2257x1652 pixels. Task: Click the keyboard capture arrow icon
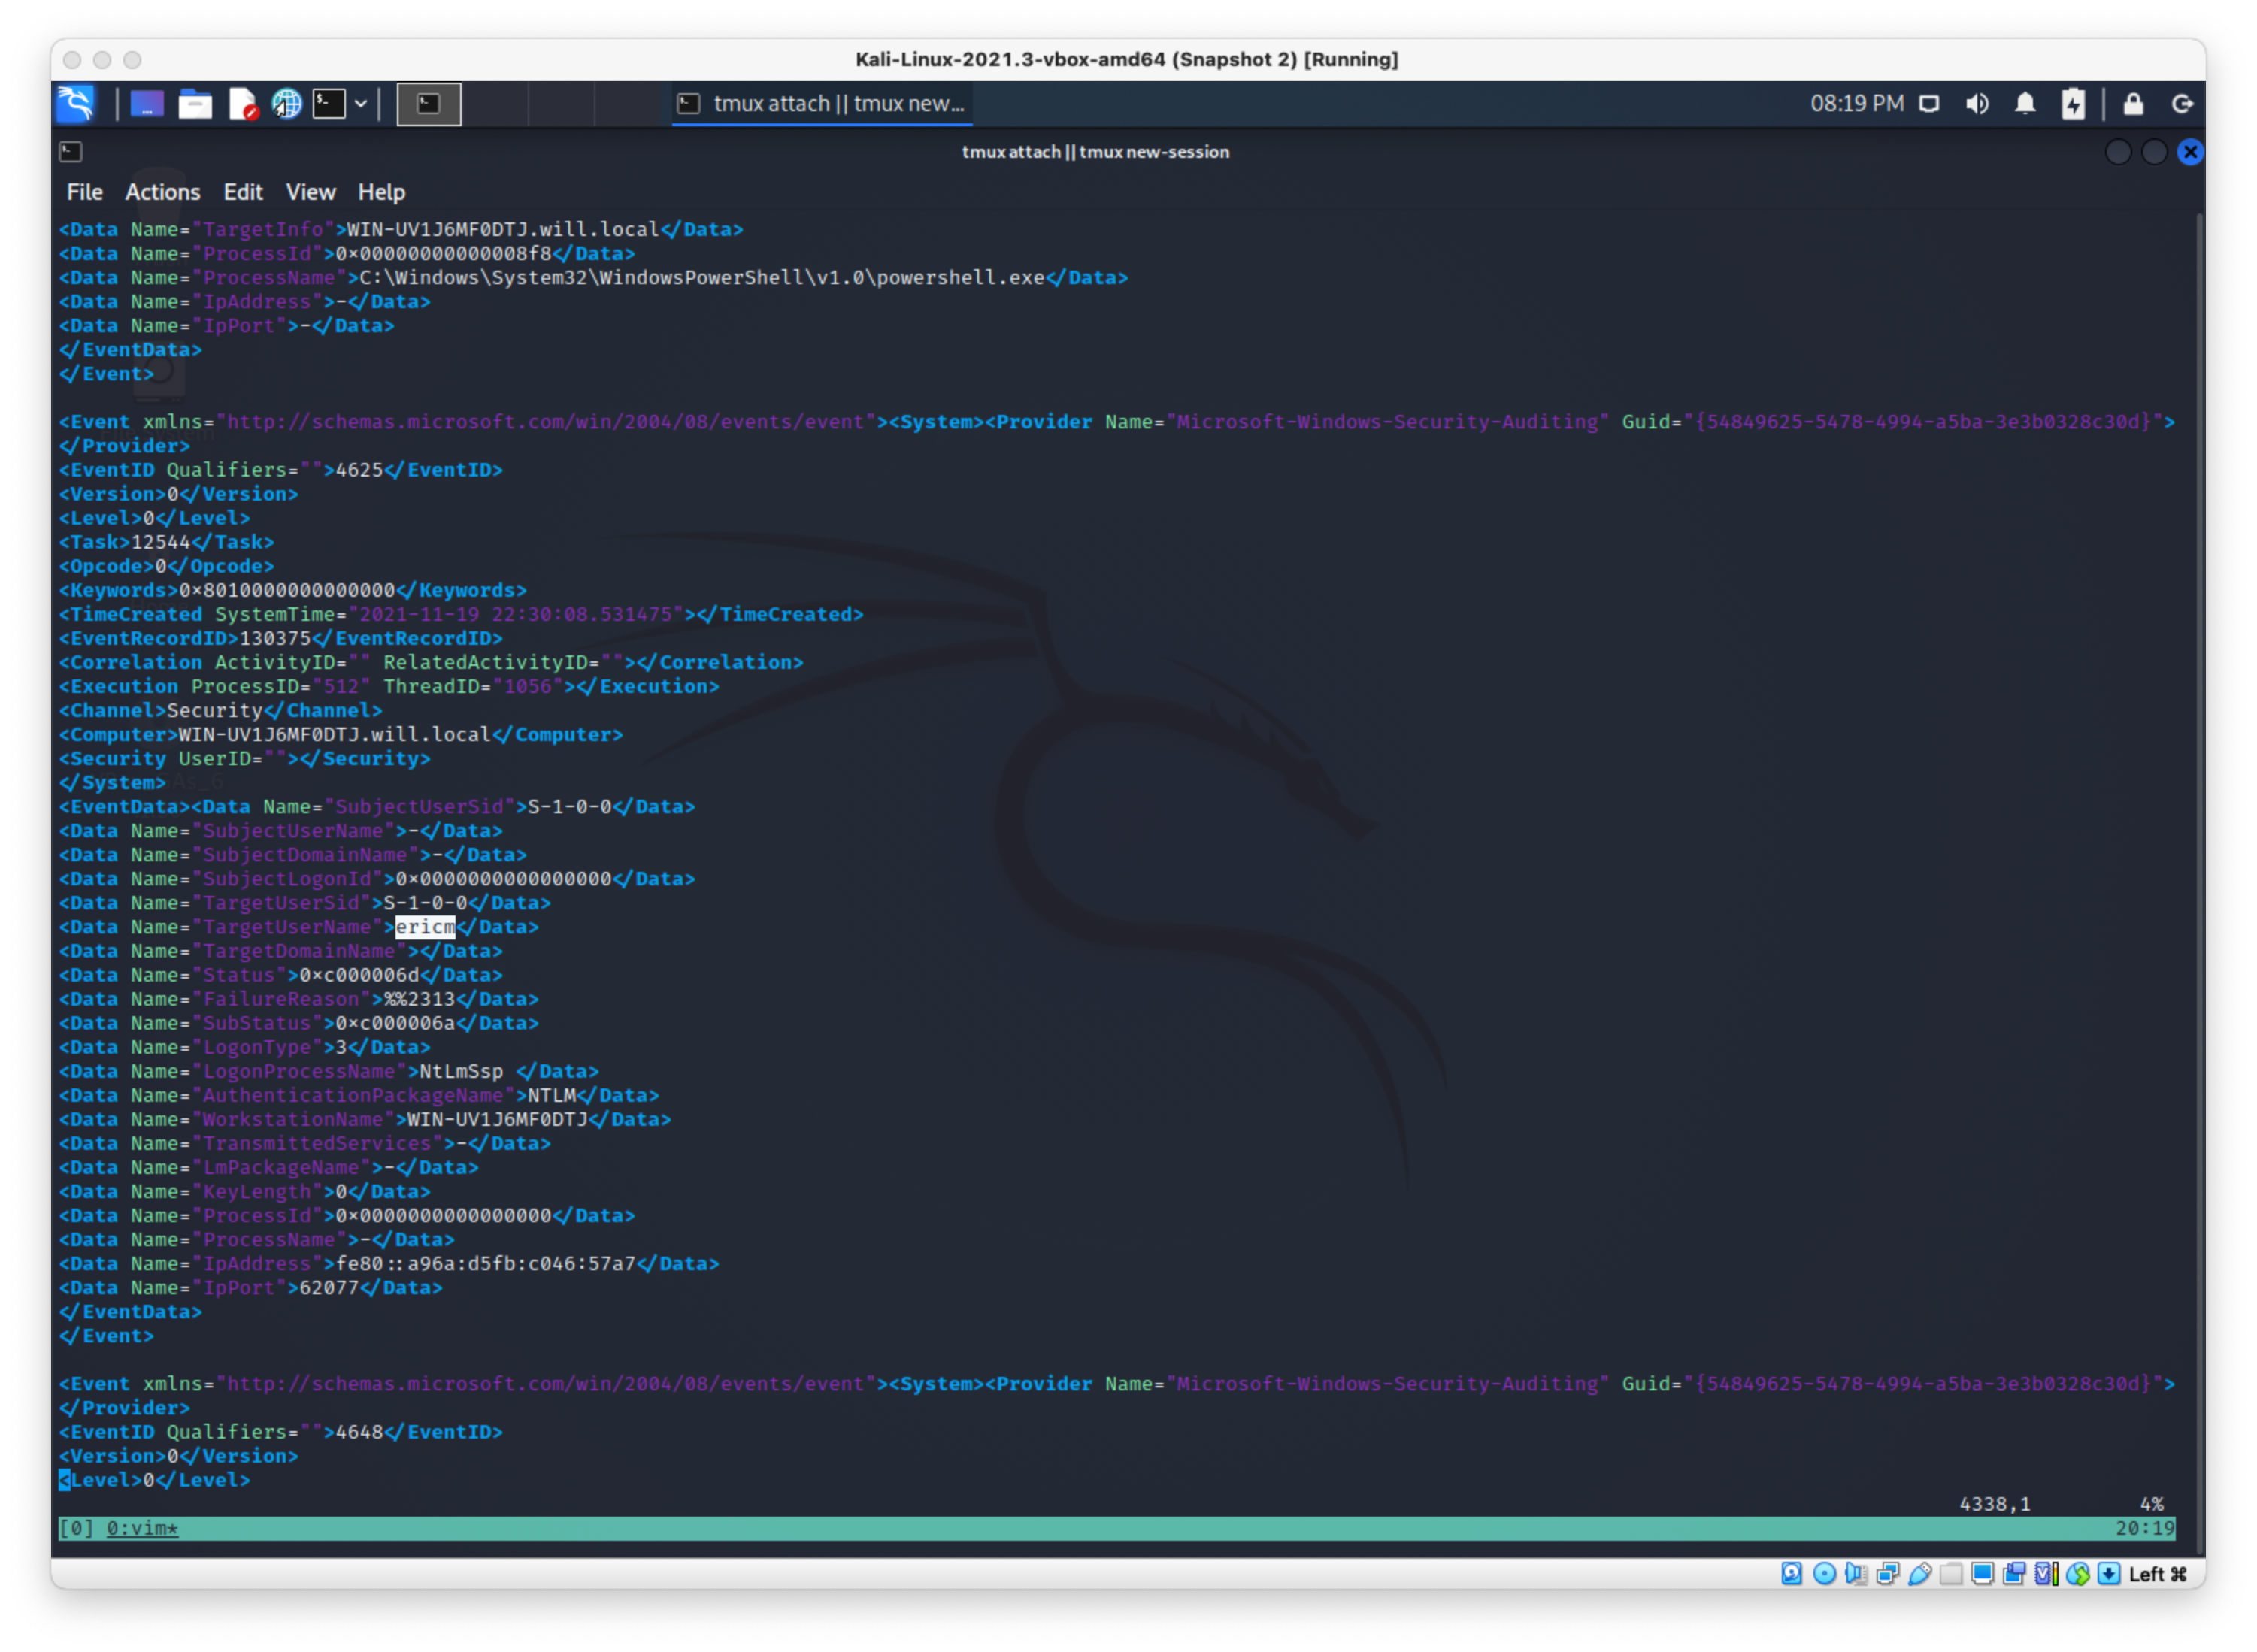tap(2109, 1574)
